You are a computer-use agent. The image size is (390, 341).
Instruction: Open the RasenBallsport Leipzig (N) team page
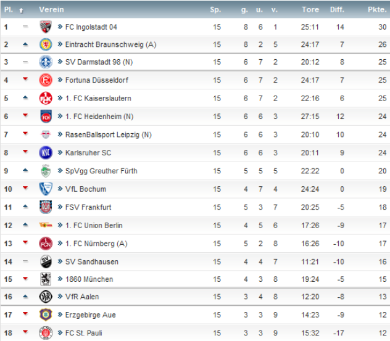coord(108,134)
